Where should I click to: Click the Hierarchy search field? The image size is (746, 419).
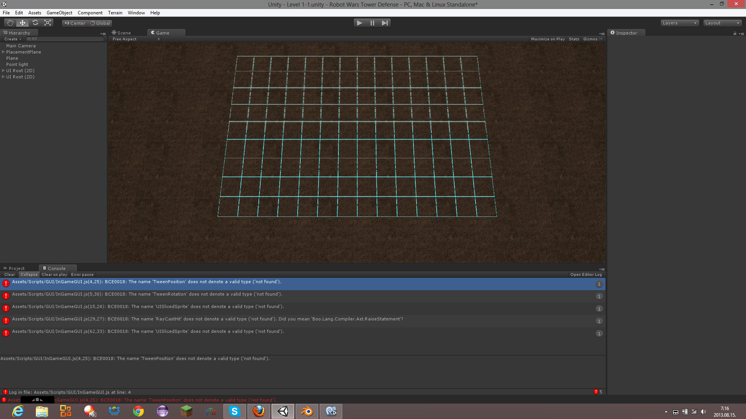65,39
